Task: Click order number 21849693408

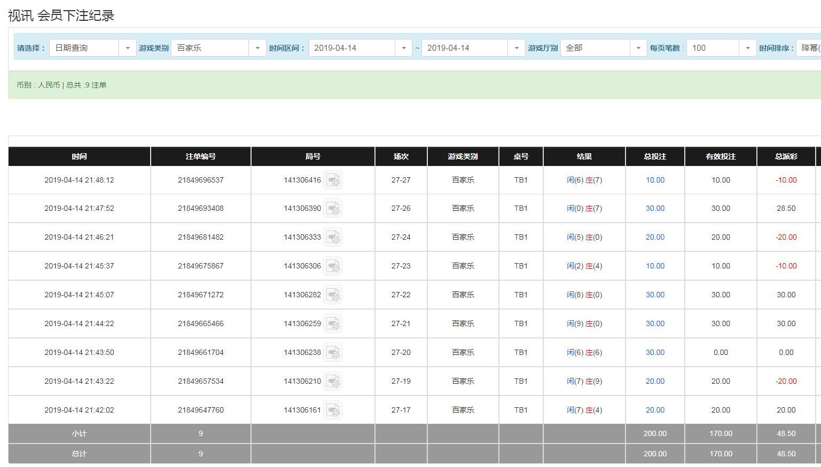Action: point(201,208)
